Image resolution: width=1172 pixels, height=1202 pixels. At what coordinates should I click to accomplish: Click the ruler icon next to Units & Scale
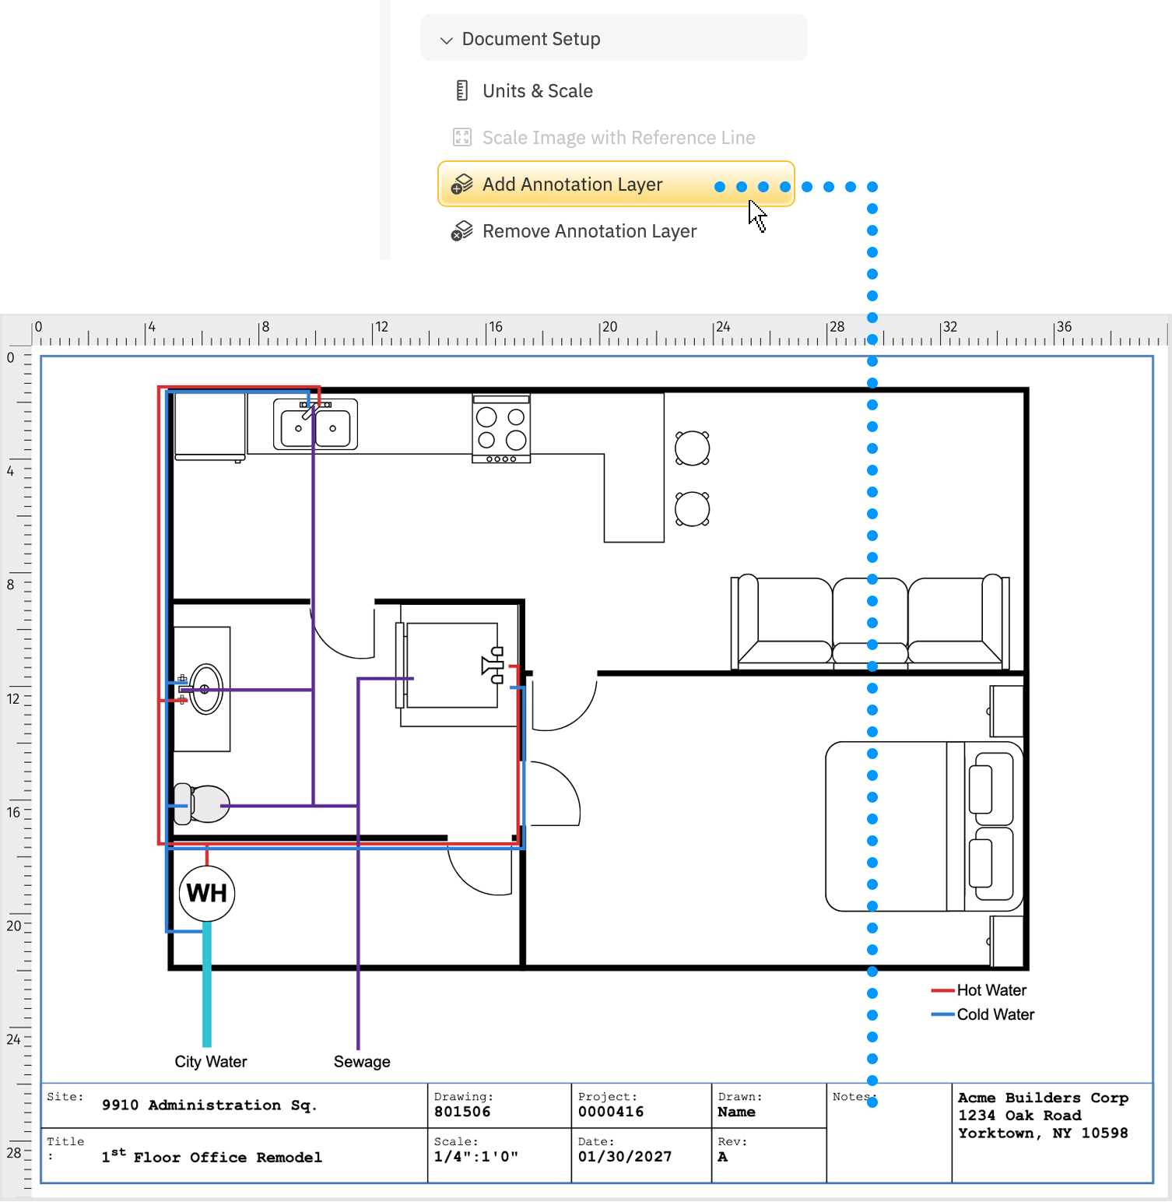pos(462,90)
